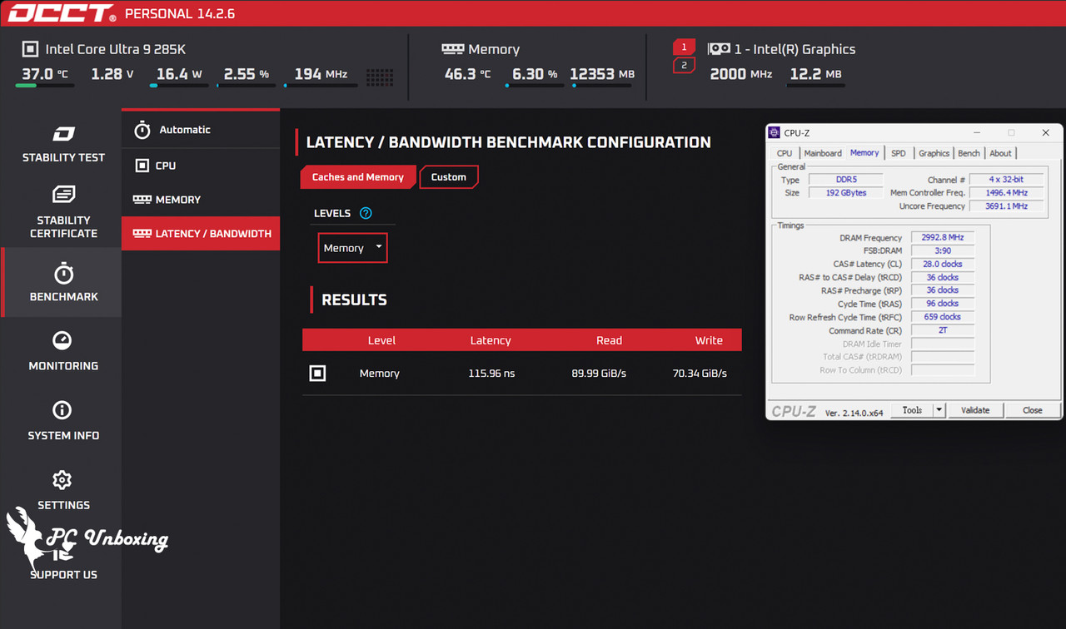This screenshot has height=629, width=1066.
Task: Click the Levels help question icon
Action: [x=366, y=213]
